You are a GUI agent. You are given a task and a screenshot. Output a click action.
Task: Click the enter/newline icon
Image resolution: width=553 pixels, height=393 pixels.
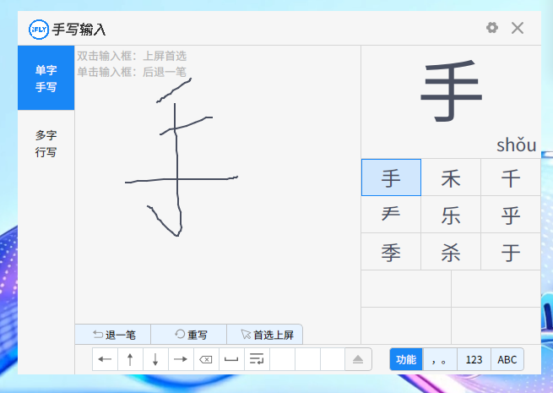pyautogui.click(x=257, y=359)
